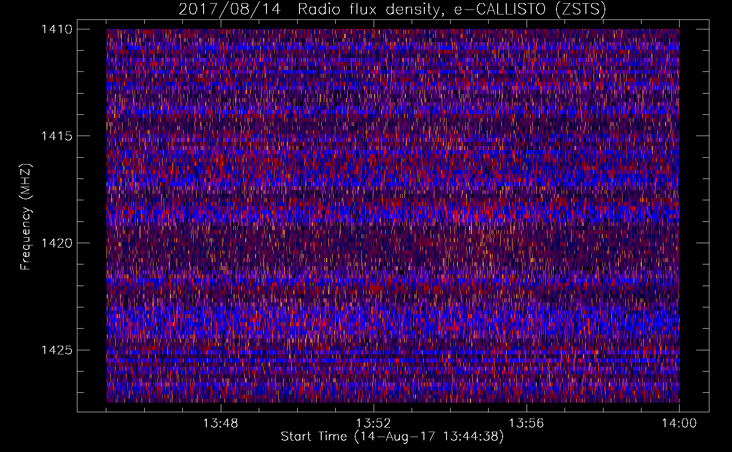
Task: Click the 13:56 time tick label
Action: coord(526,424)
